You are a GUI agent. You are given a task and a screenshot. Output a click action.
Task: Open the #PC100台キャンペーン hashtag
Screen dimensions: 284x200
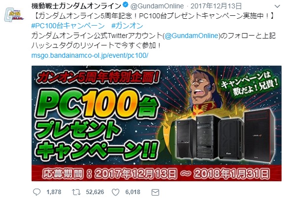pos(68,26)
